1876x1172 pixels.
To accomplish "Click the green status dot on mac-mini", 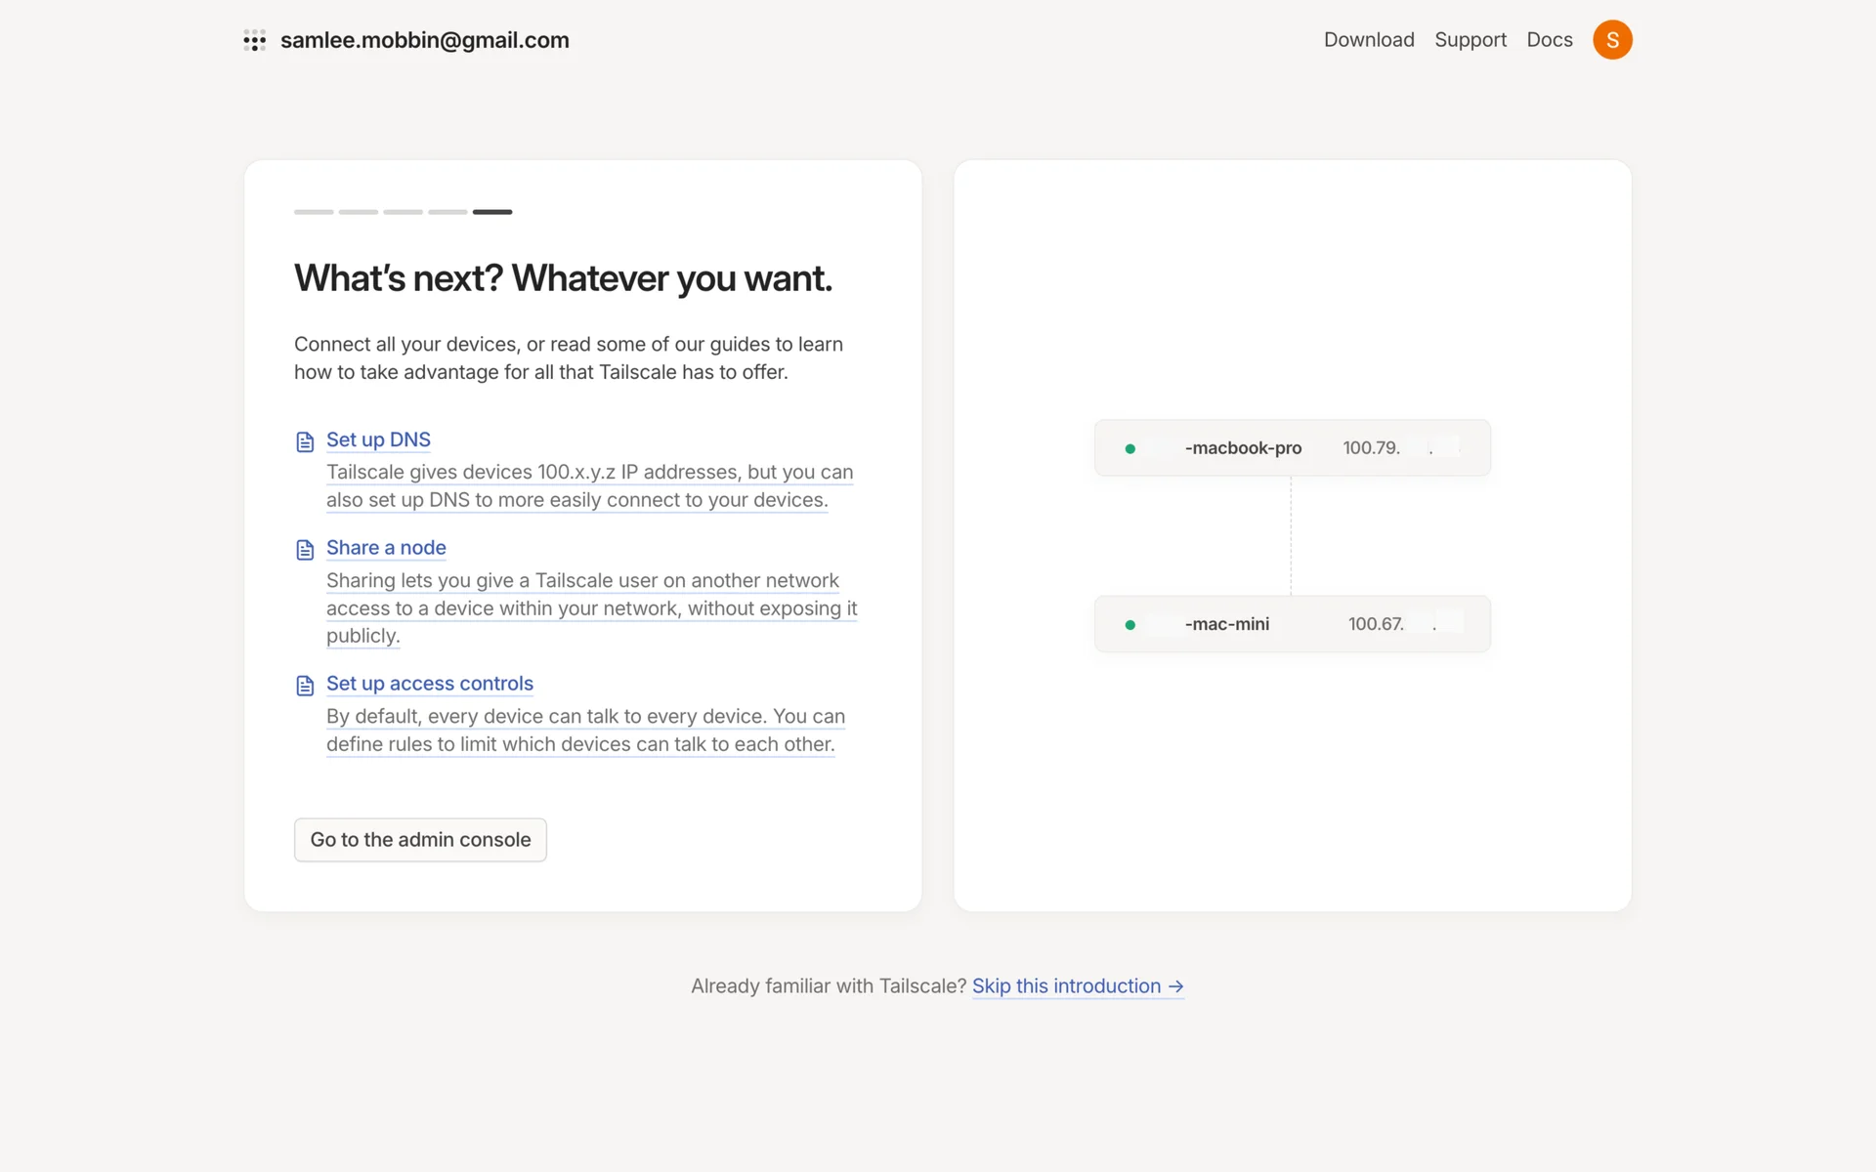I will (x=1130, y=624).
